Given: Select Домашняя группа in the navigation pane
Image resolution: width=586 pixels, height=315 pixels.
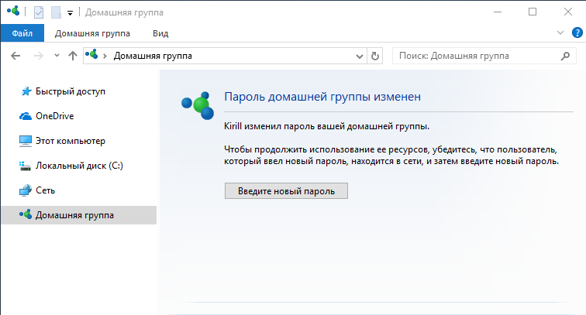Looking at the screenshot, I should tap(78, 215).
